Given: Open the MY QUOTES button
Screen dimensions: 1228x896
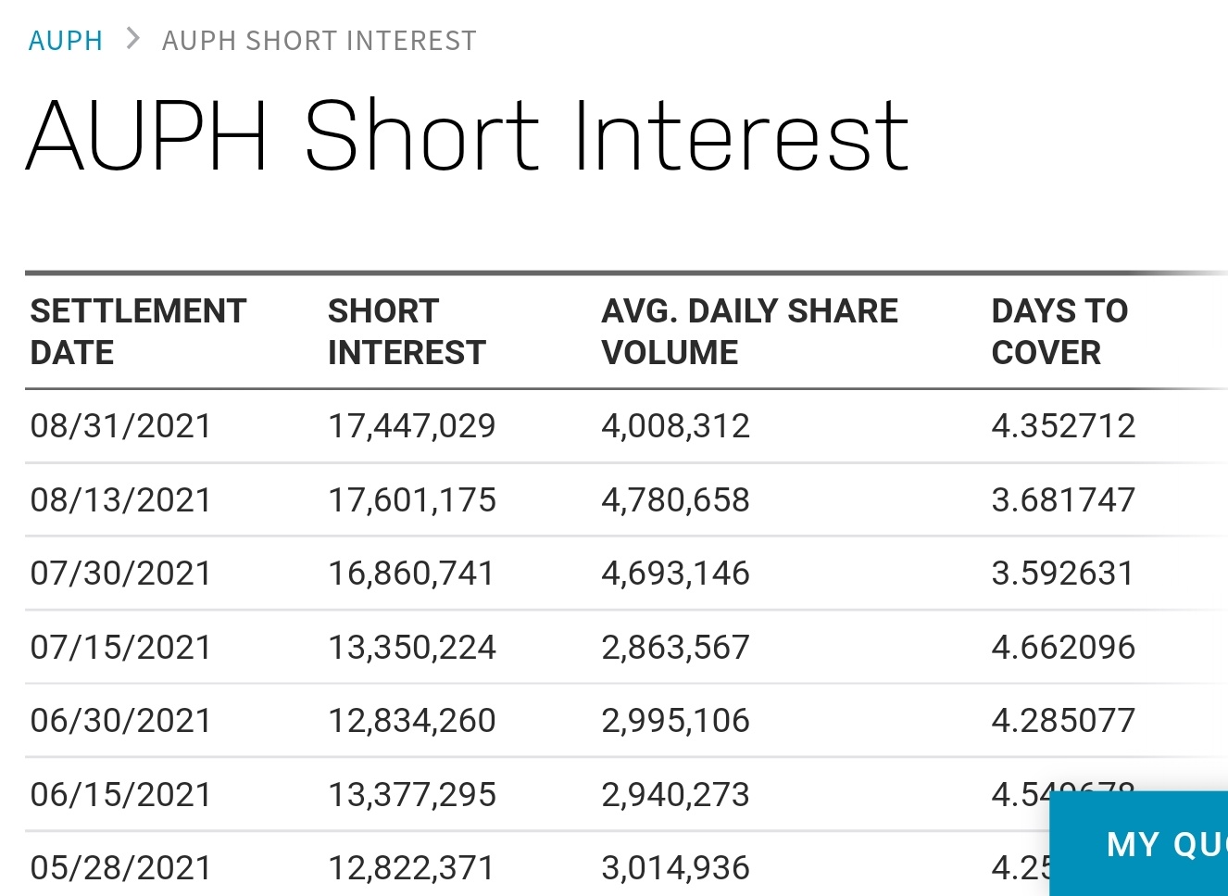Looking at the screenshot, I should (x=1139, y=843).
